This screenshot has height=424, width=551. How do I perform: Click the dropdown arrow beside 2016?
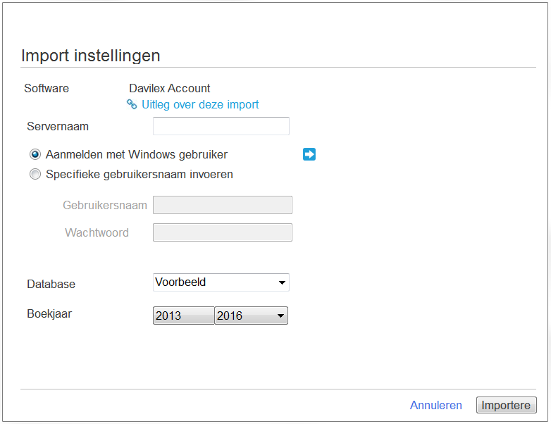click(280, 316)
